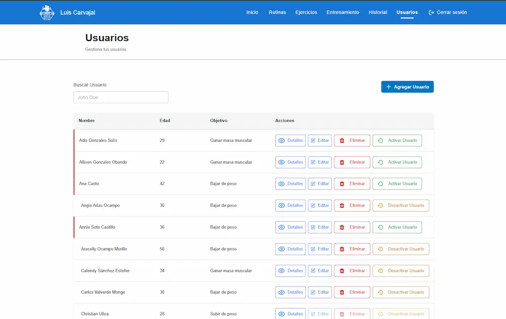Click the name Ana Casto

click(89, 184)
